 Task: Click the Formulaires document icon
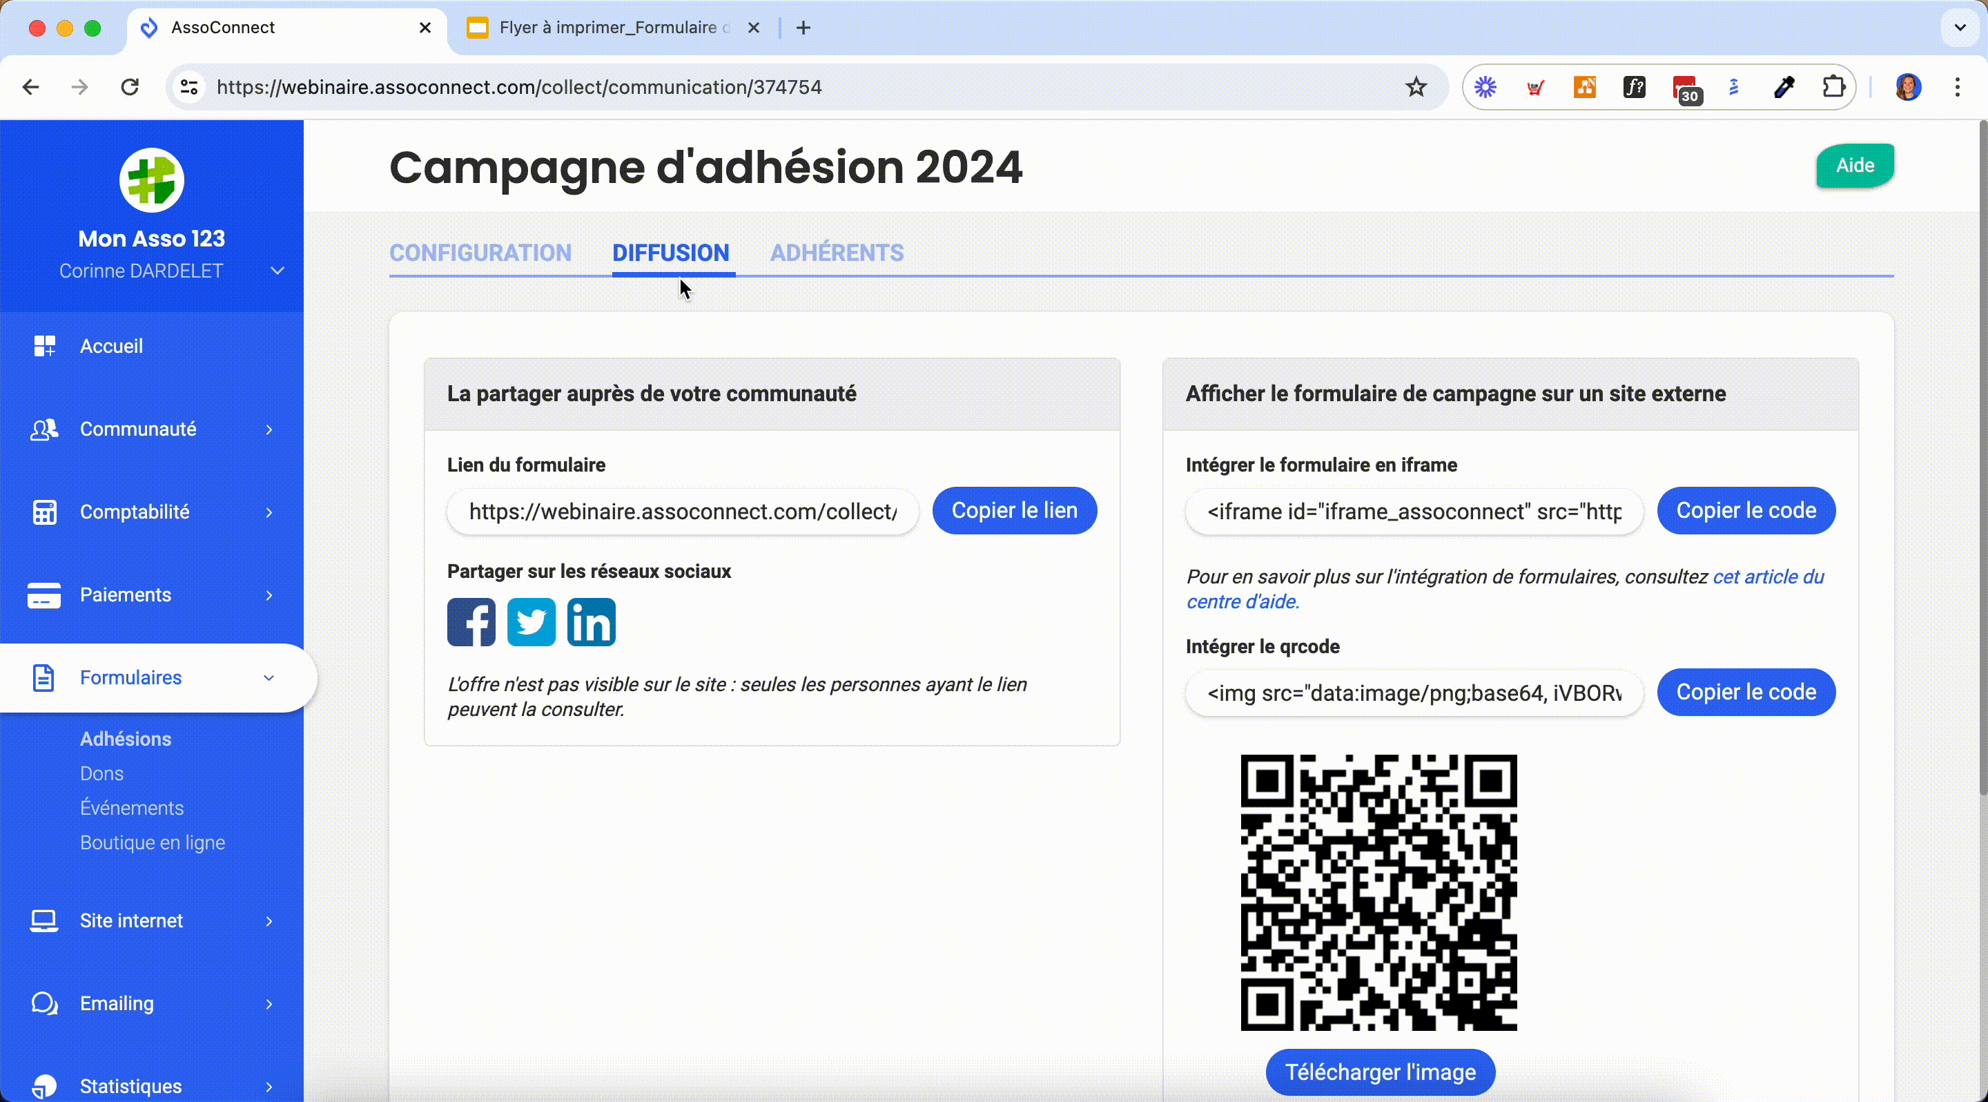tap(43, 677)
